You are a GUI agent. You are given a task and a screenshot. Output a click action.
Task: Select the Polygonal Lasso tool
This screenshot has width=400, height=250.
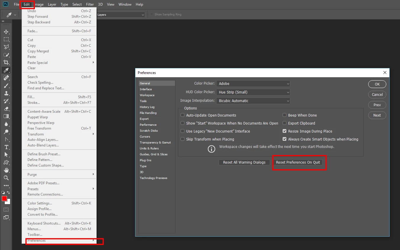point(6,47)
